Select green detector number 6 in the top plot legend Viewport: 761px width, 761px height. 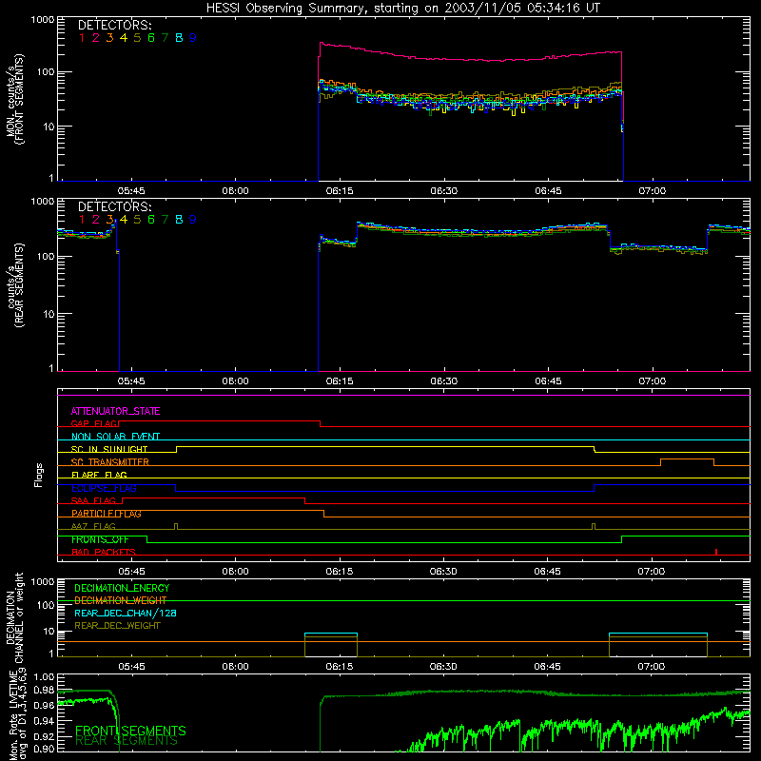click(x=151, y=38)
